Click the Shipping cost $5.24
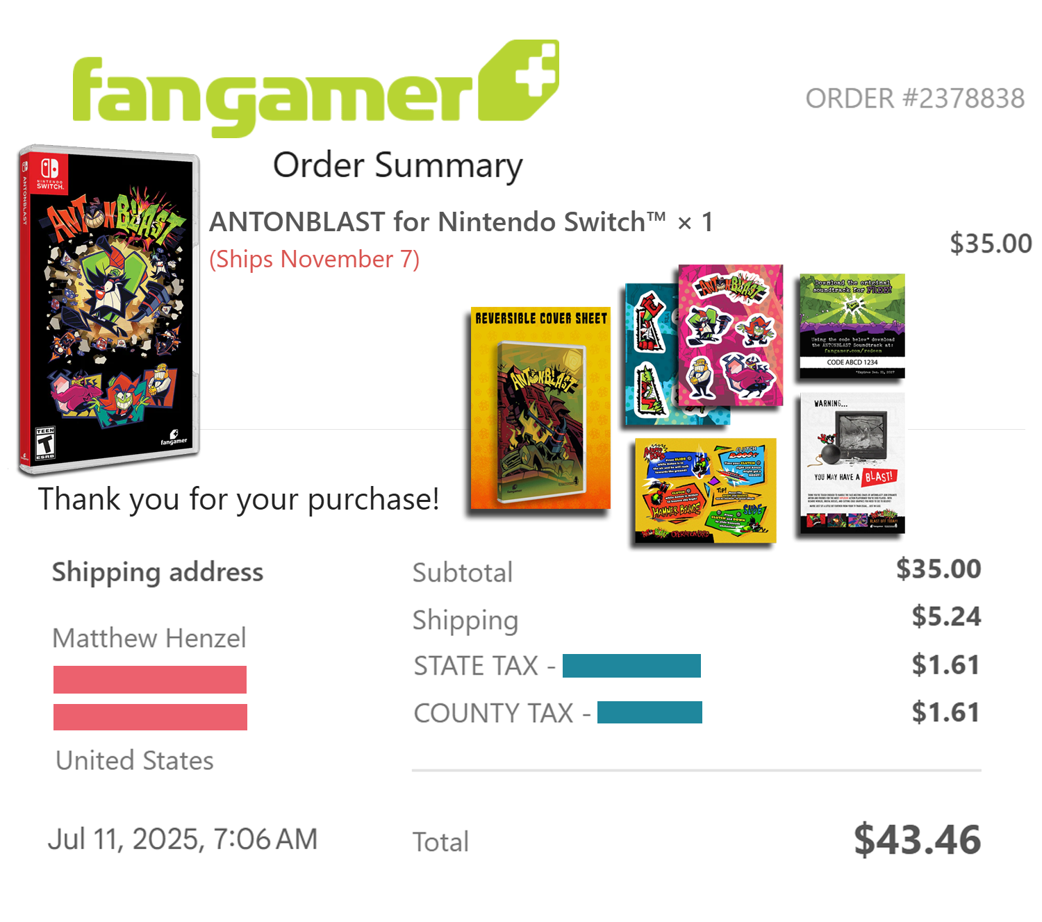 coord(946,617)
